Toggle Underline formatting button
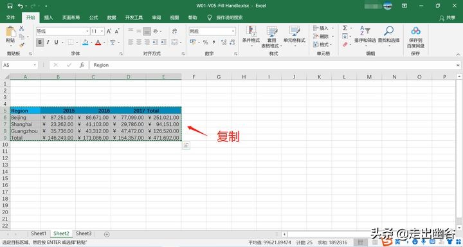This screenshot has width=463, height=247. pos(56,42)
